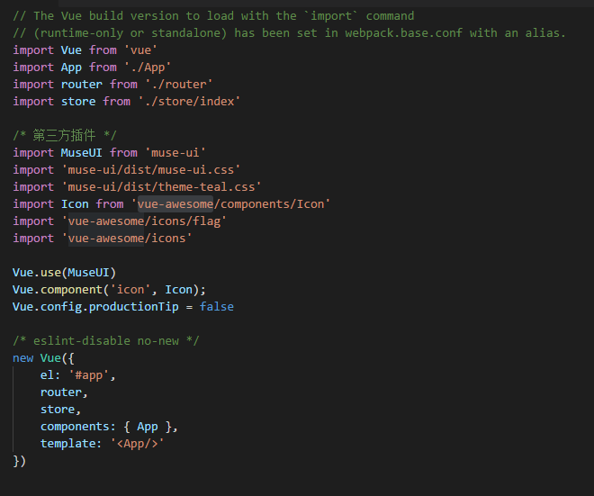Image resolution: width=594 pixels, height=496 pixels.
Task: Click the components: { App } line
Action: [x=109, y=427]
